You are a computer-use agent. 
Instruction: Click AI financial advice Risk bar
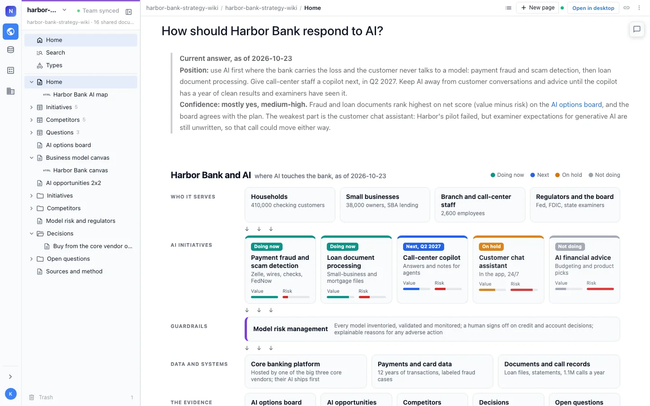(x=600, y=289)
